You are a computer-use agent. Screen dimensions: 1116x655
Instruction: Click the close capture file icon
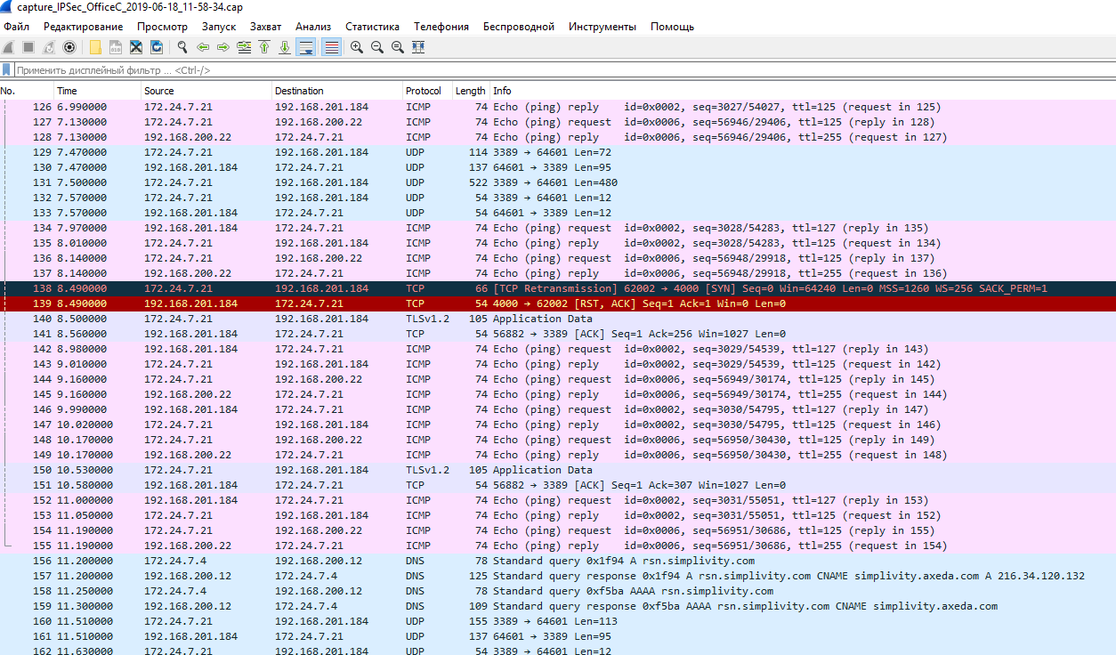coord(136,47)
